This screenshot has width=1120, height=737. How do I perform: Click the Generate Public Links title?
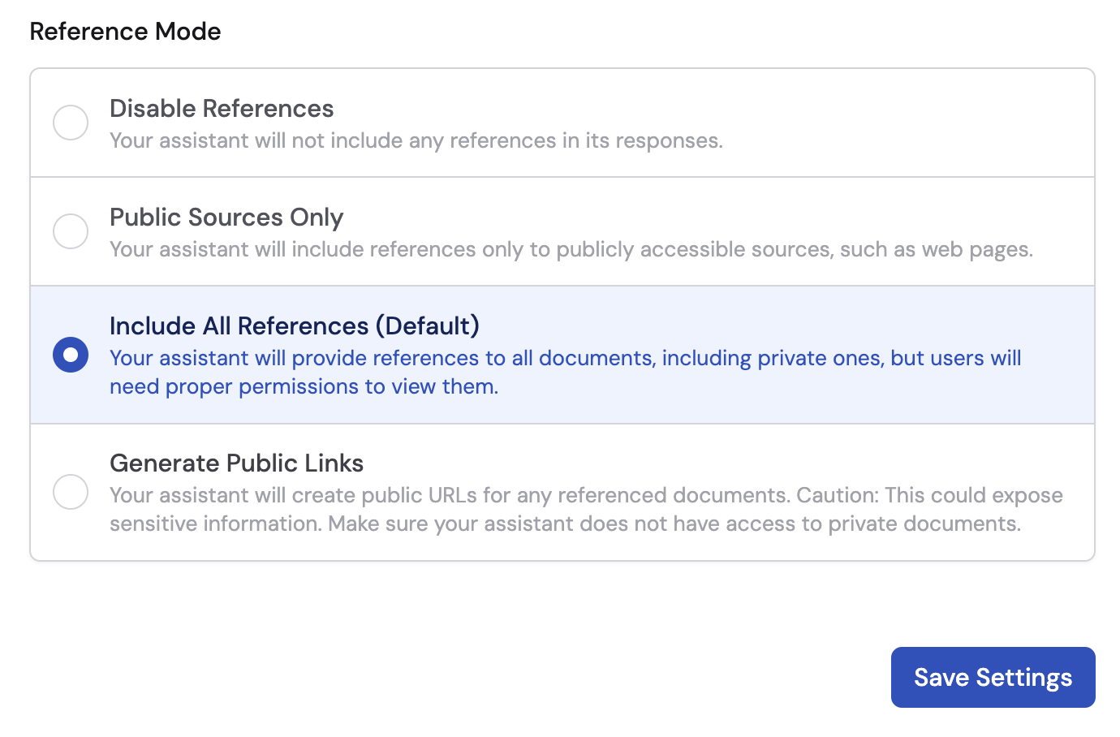pos(236,463)
